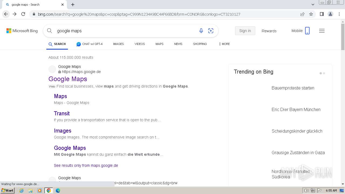The image size is (345, 194).
Task: Click the Trending on Bing carousel dots
Action: (x=322, y=73)
